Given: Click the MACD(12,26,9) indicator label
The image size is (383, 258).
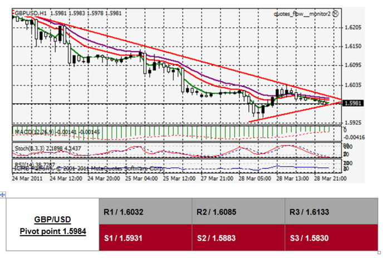Looking at the screenshot, I should [34, 132].
